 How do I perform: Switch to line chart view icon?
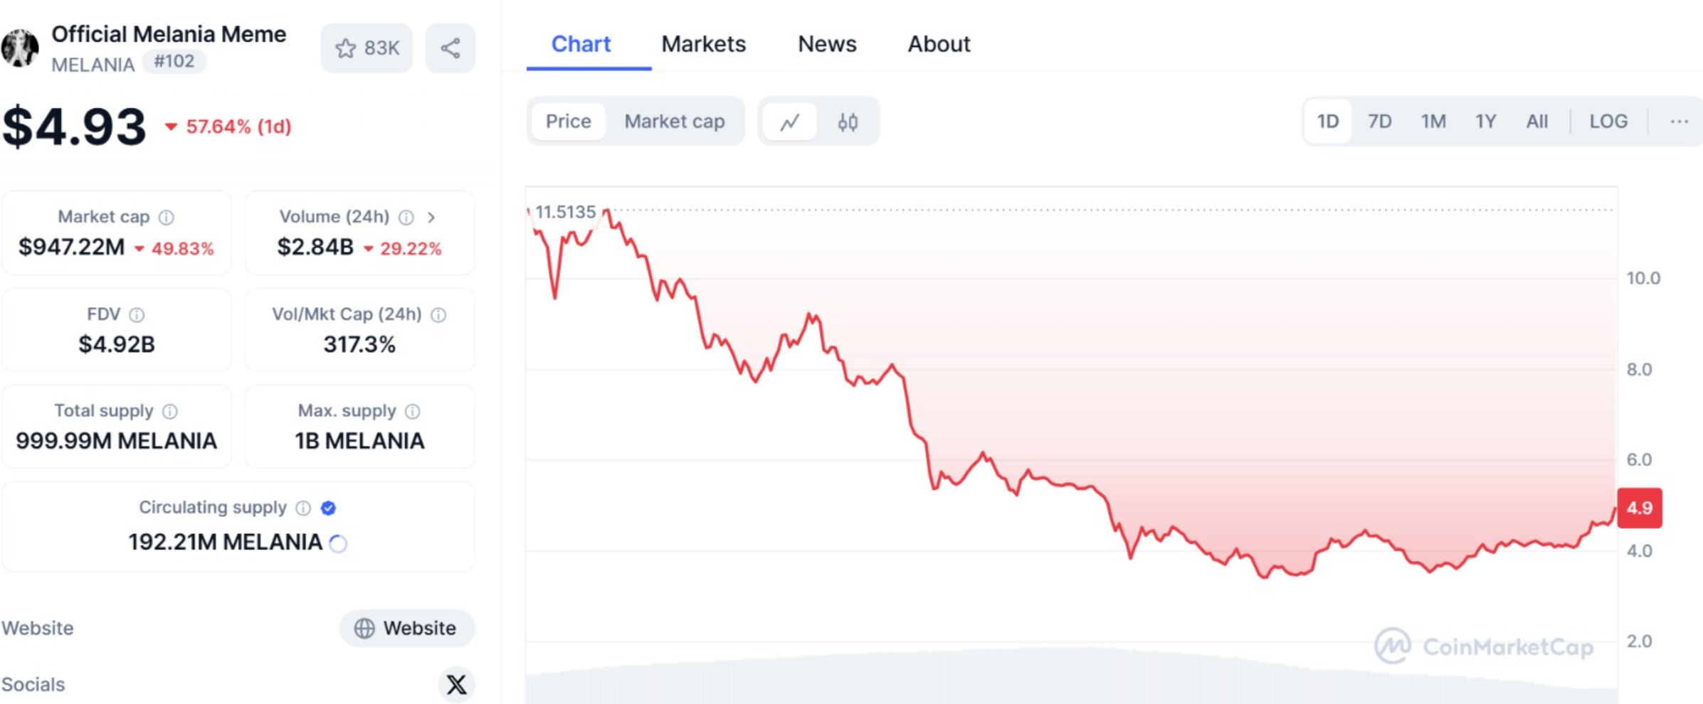coord(789,122)
